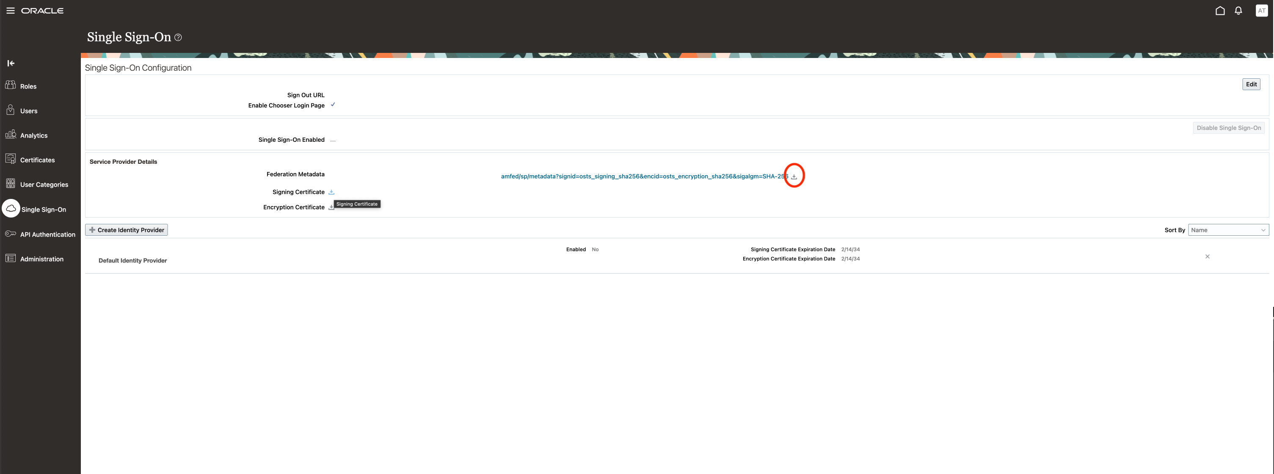Image resolution: width=1274 pixels, height=474 pixels.
Task: Remove the Default Identity Provider entry
Action: [x=1207, y=256]
